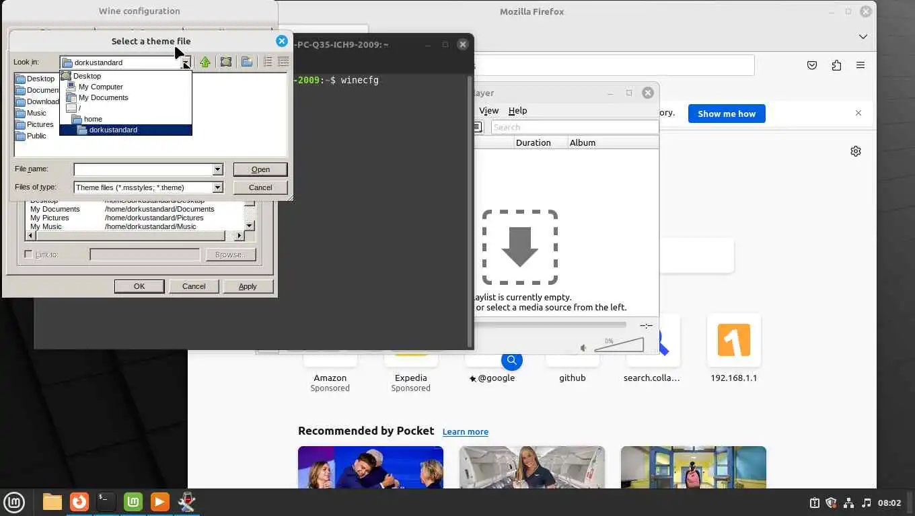Viewport: 915px width, 516px height.
Task: Select the Pictures folder in file list
Action: coord(34,124)
